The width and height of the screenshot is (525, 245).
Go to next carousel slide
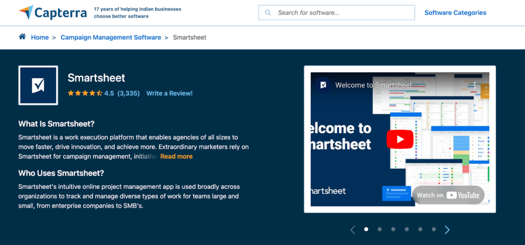point(447,230)
